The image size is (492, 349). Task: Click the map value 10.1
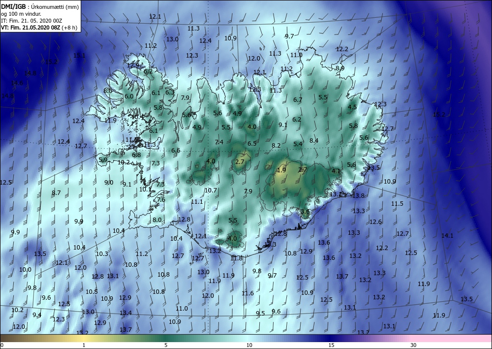(145, 190)
